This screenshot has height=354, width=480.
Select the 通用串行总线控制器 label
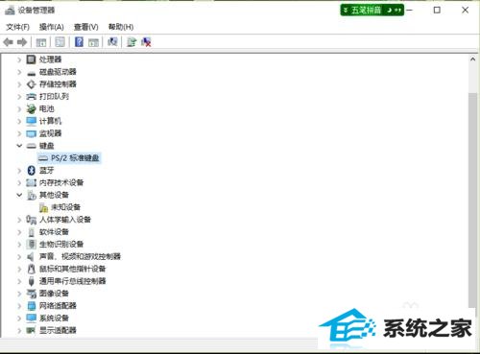(x=72, y=281)
